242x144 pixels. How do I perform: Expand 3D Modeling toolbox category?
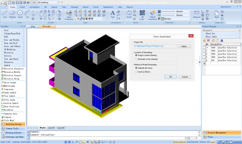pos(13,49)
